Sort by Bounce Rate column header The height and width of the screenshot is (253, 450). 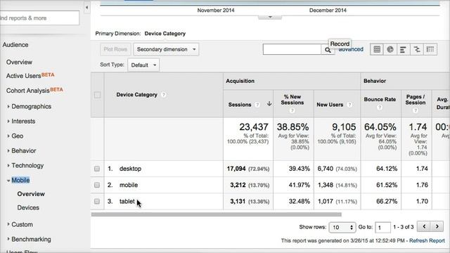(380, 100)
